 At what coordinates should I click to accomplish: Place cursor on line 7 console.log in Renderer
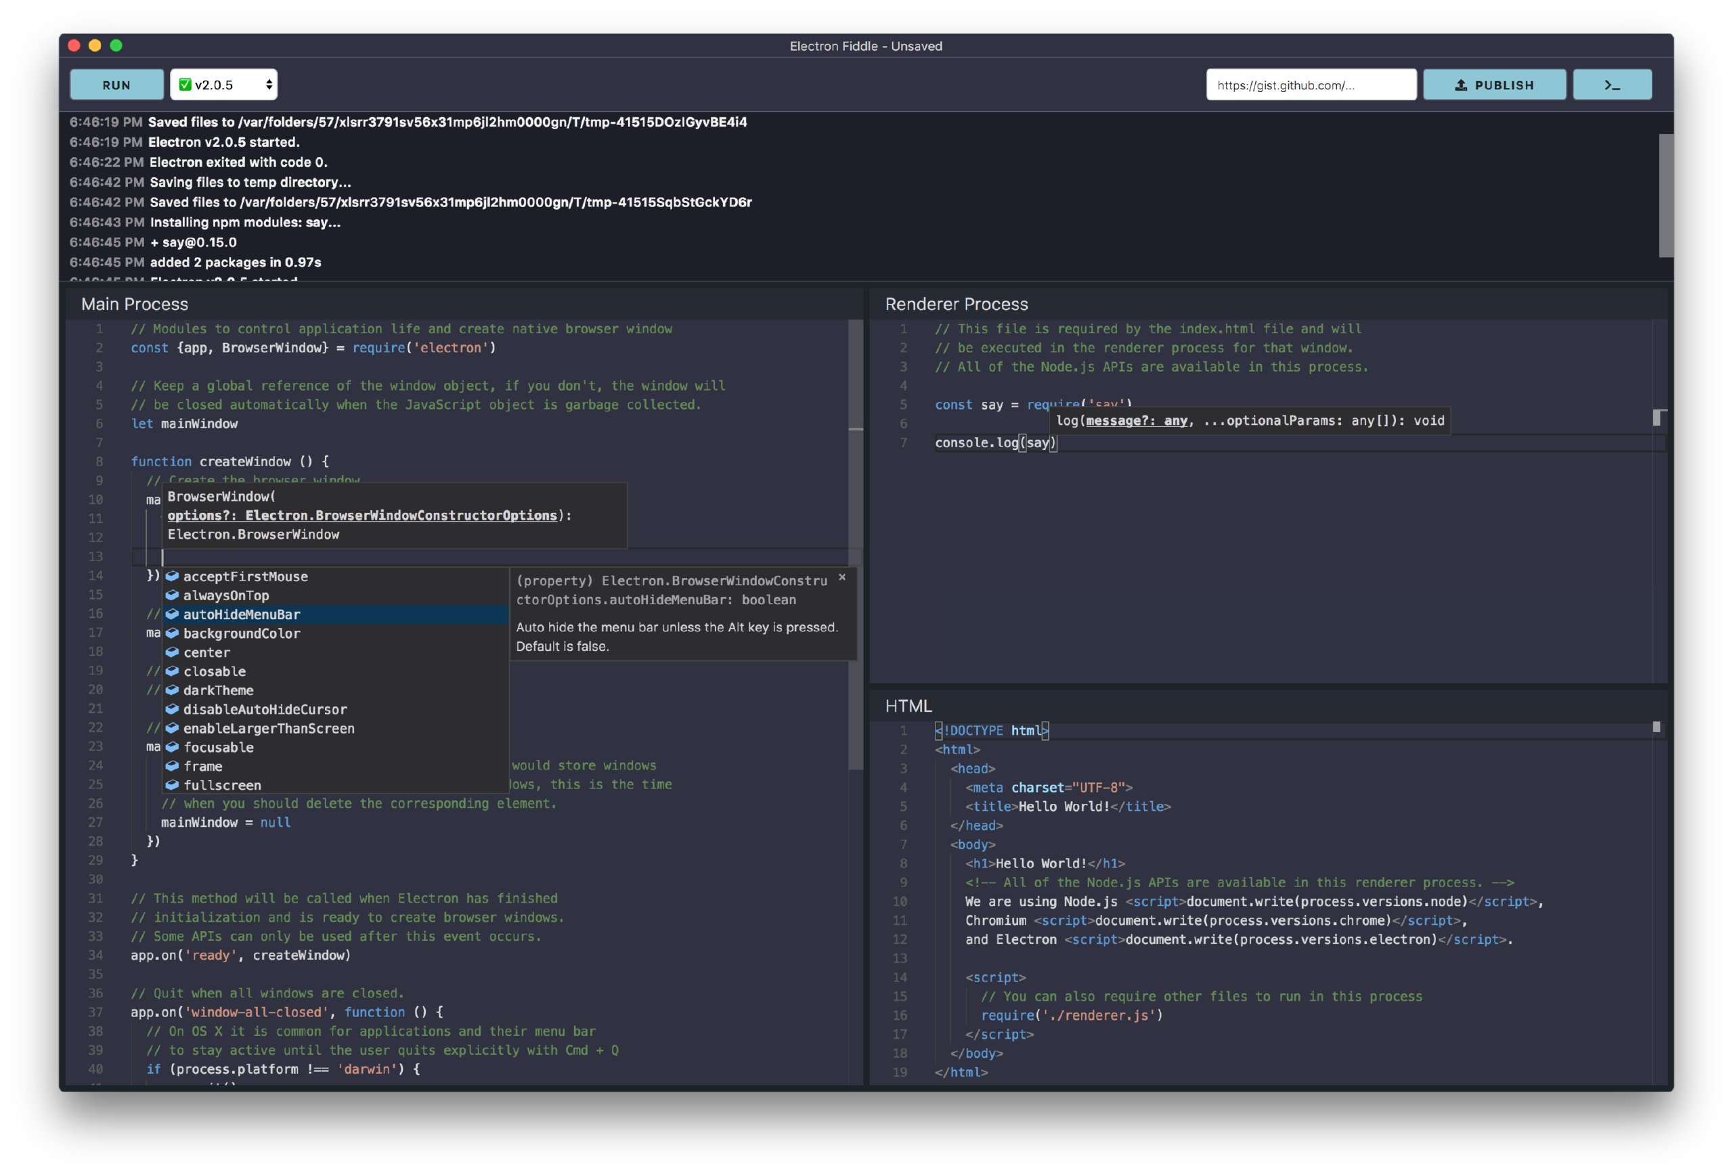996,443
